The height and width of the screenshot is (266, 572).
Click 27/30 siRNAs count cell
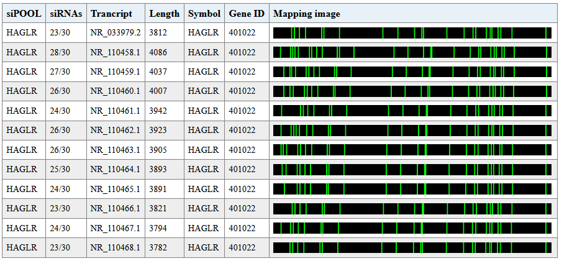(66, 71)
